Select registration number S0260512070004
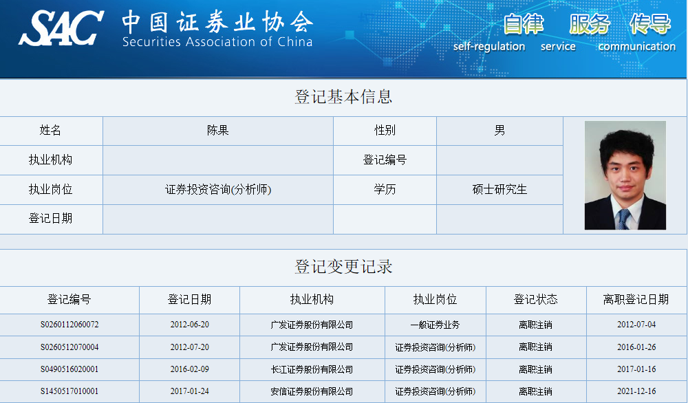 click(69, 347)
